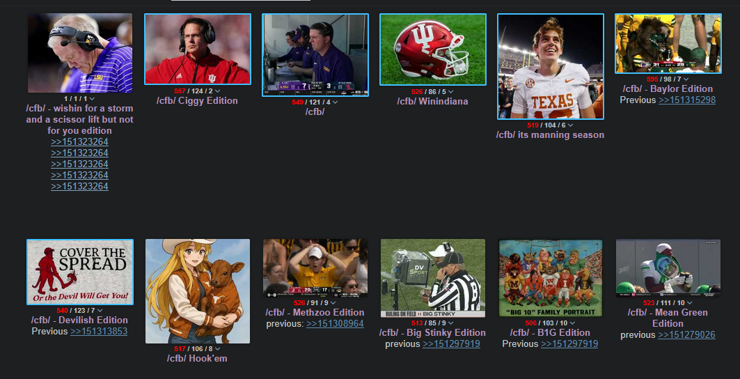
Task: Expand the Ciggy Edition thread menu arrow
Action: point(218,91)
